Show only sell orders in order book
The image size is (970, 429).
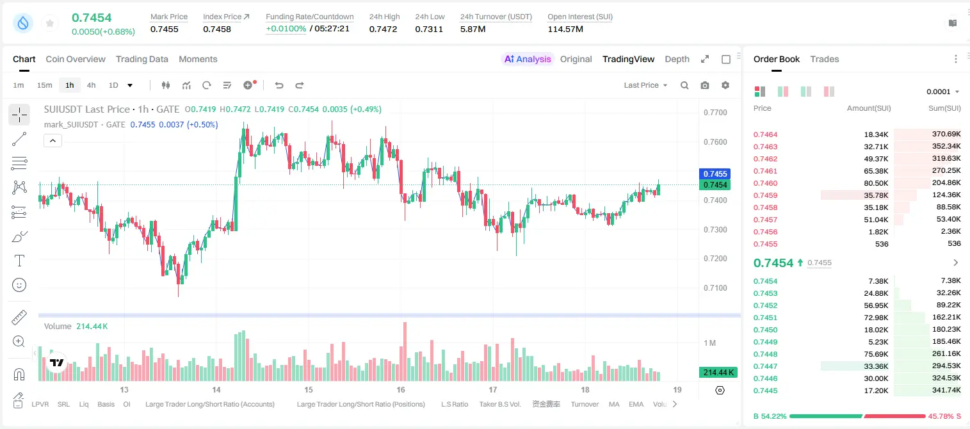pos(829,92)
